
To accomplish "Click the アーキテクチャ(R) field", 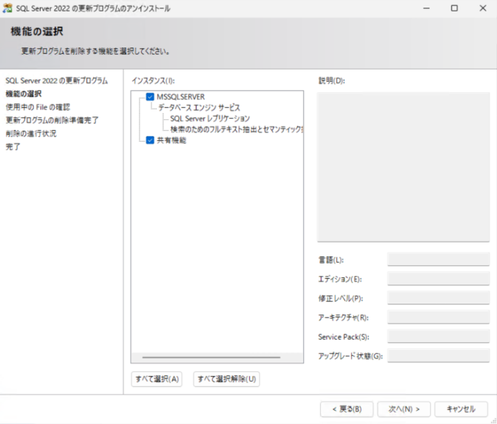I will pos(438,317).
